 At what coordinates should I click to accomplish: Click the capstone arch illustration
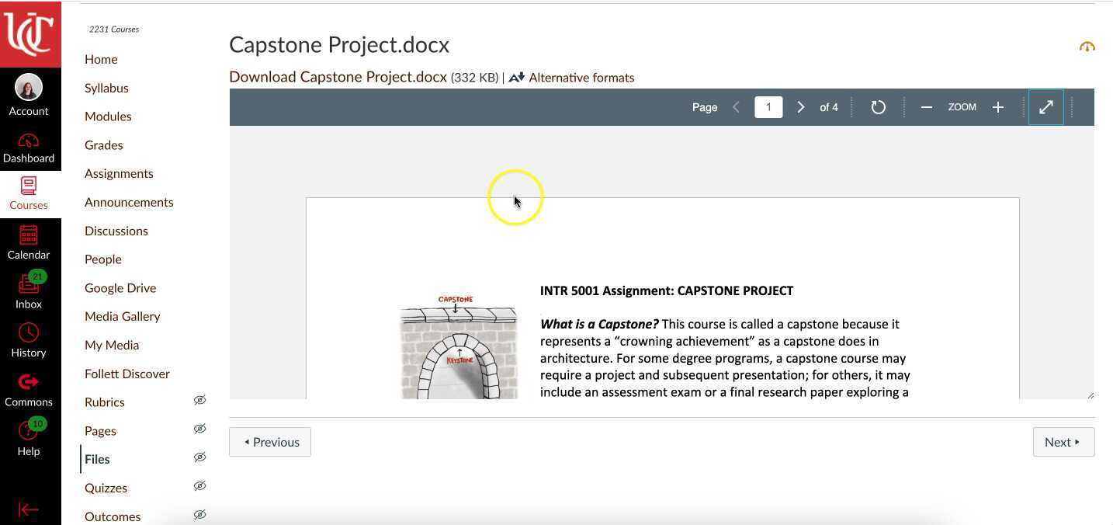pos(459,346)
